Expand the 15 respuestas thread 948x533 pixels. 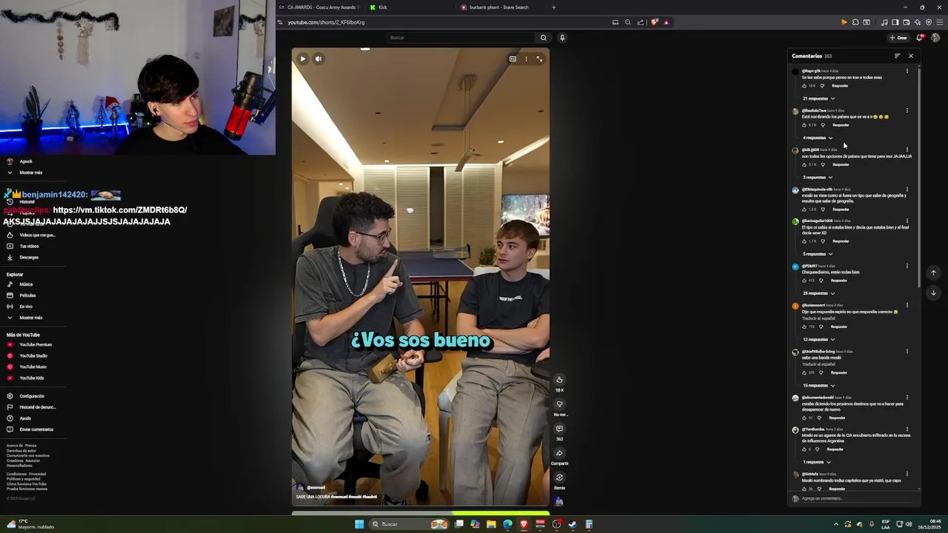click(818, 386)
